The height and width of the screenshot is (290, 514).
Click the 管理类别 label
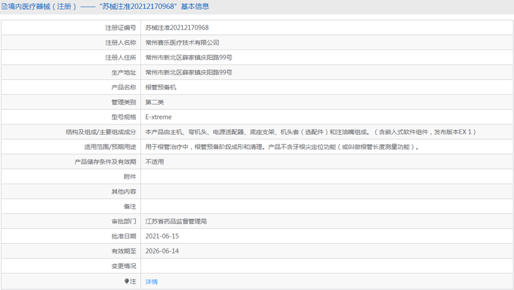pos(123,102)
